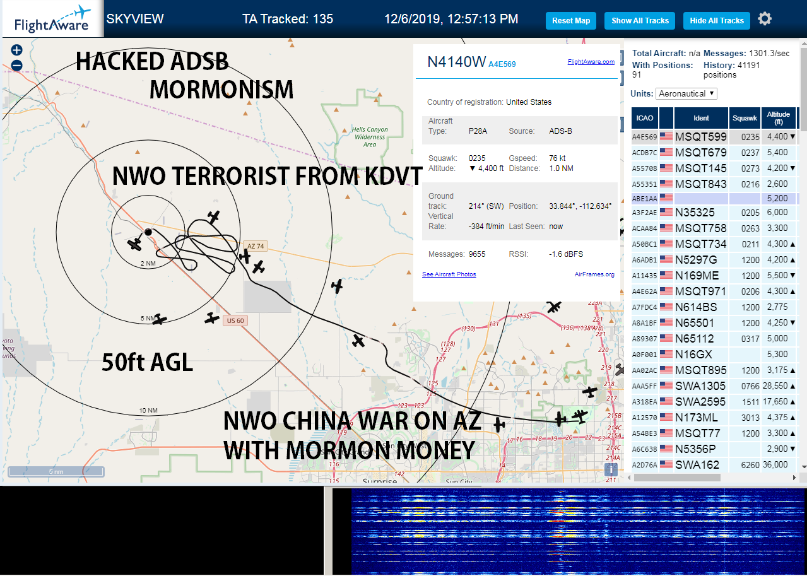
Task: Select the SWA2595 aircraft row
Action: point(714,401)
